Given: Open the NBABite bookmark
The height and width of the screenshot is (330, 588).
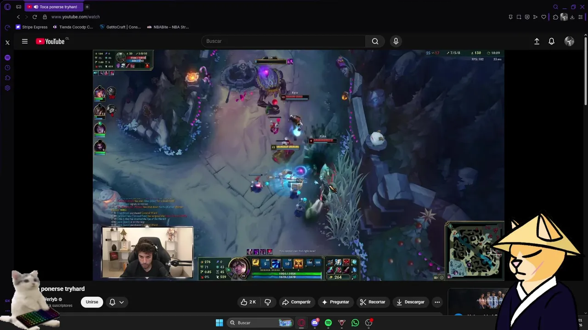Looking at the screenshot, I should 168,27.
